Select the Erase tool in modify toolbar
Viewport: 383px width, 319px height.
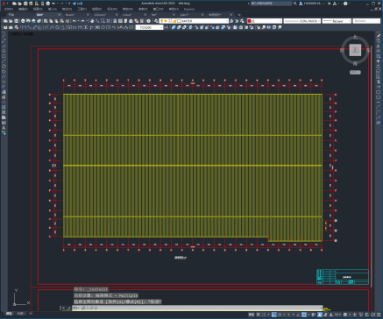[x=379, y=35]
